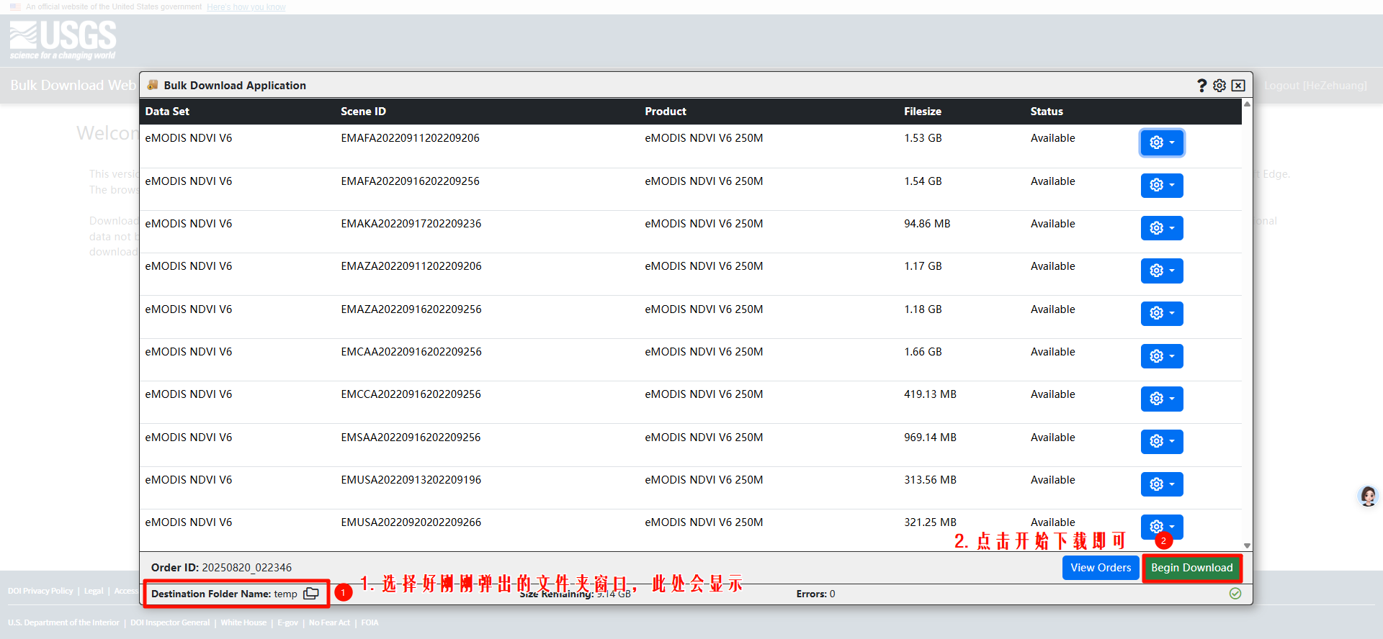Open the DOI Privacy Policy footer link
The width and height of the screenshot is (1383, 639).
[x=40, y=591]
